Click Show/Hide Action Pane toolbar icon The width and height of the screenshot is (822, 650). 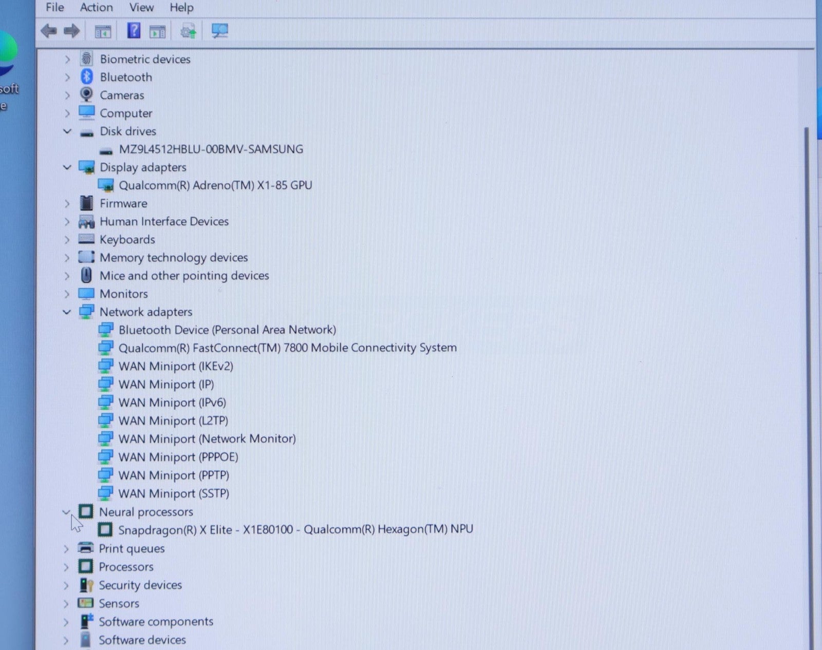157,32
